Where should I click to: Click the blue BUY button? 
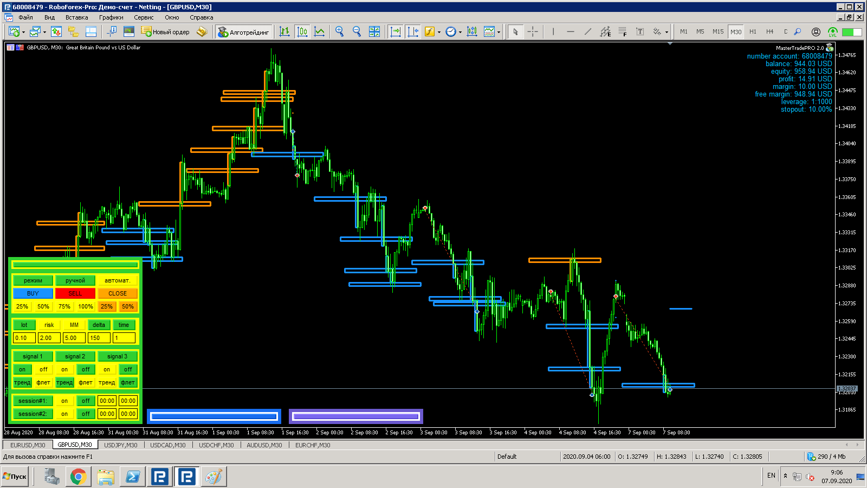(33, 293)
